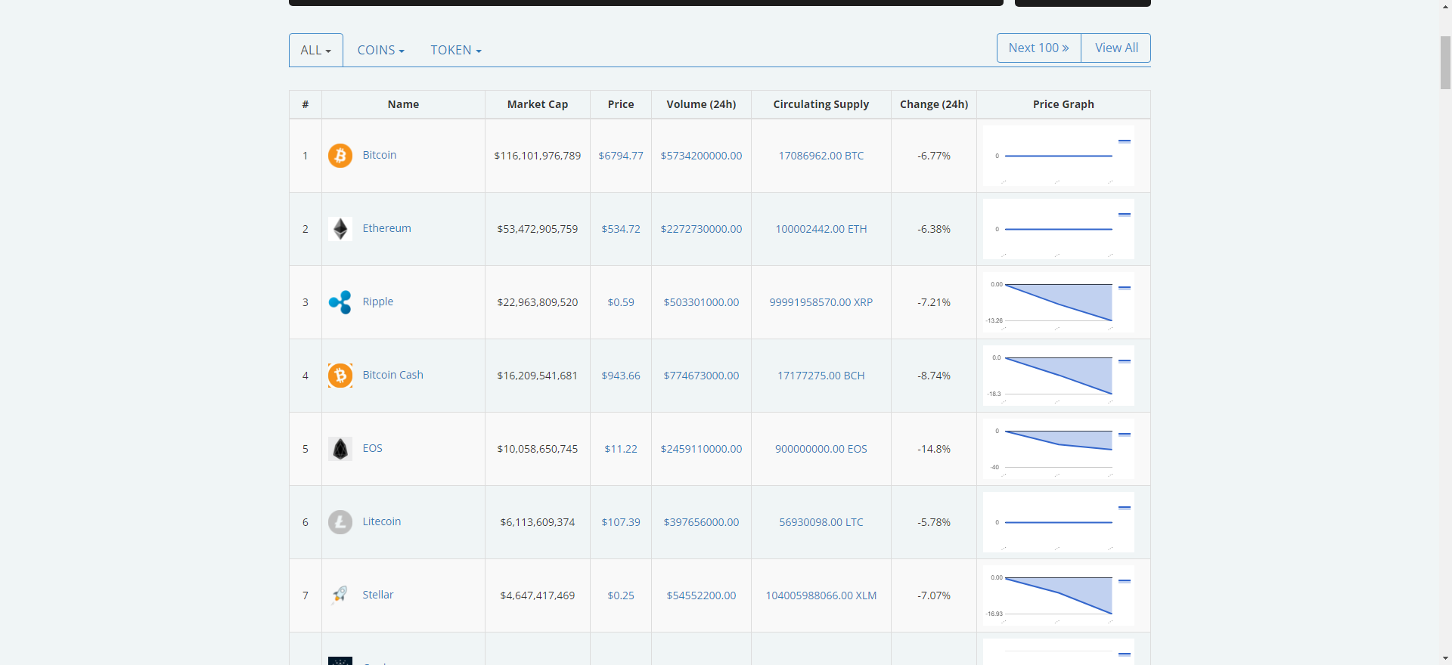The width and height of the screenshot is (1452, 665).
Task: Expand the ALL filter dropdown
Action: pos(316,50)
